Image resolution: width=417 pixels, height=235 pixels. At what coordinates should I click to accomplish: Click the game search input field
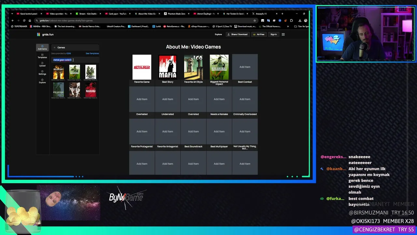point(75,60)
